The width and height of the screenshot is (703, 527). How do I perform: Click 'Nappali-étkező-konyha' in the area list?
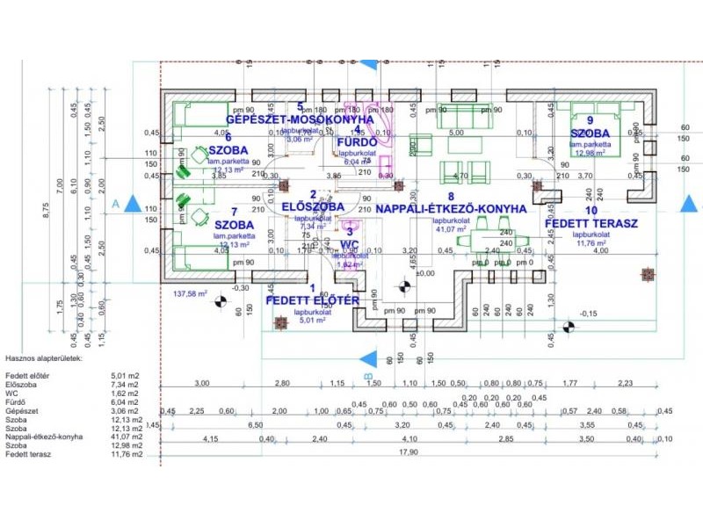pyautogui.click(x=44, y=437)
